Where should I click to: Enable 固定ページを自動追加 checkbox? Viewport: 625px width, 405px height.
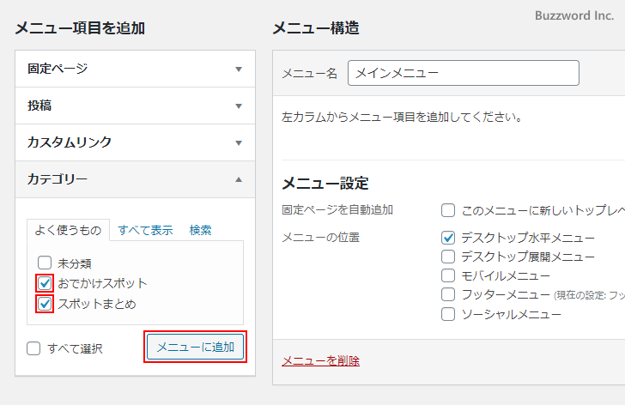click(448, 210)
